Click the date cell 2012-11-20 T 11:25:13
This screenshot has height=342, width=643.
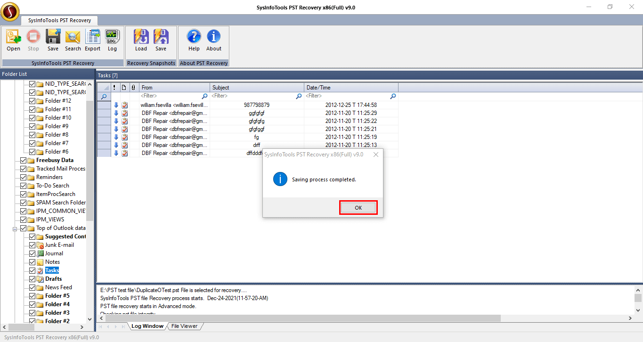(x=351, y=145)
